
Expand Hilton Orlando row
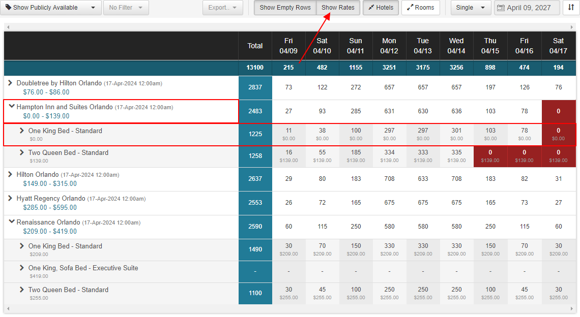point(10,174)
